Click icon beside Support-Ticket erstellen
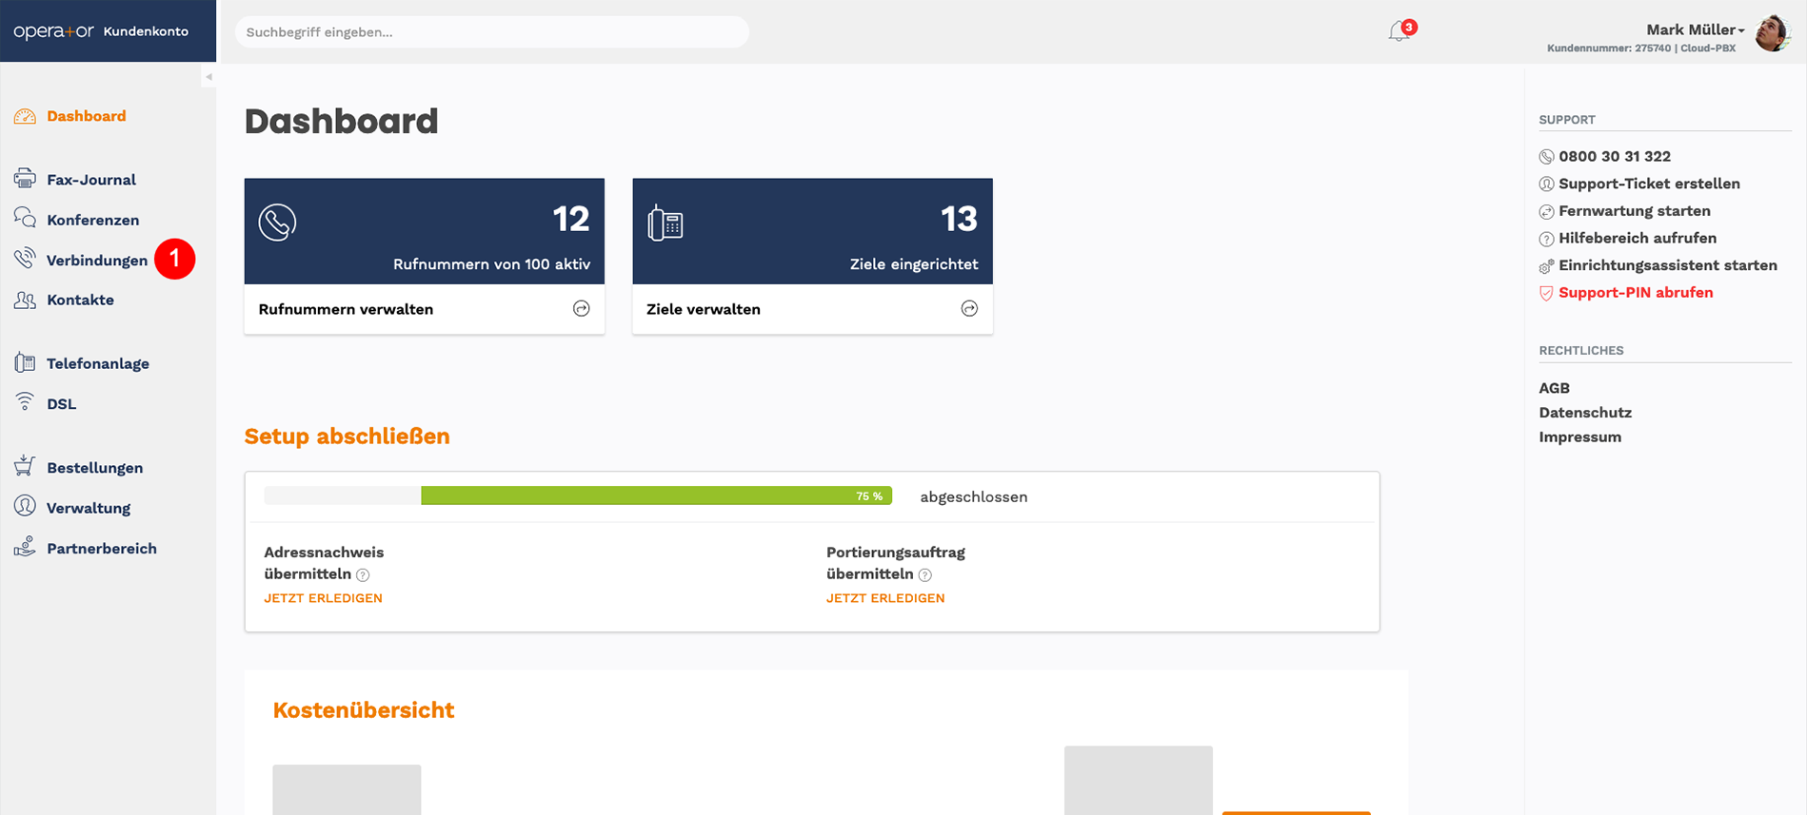 click(1546, 184)
